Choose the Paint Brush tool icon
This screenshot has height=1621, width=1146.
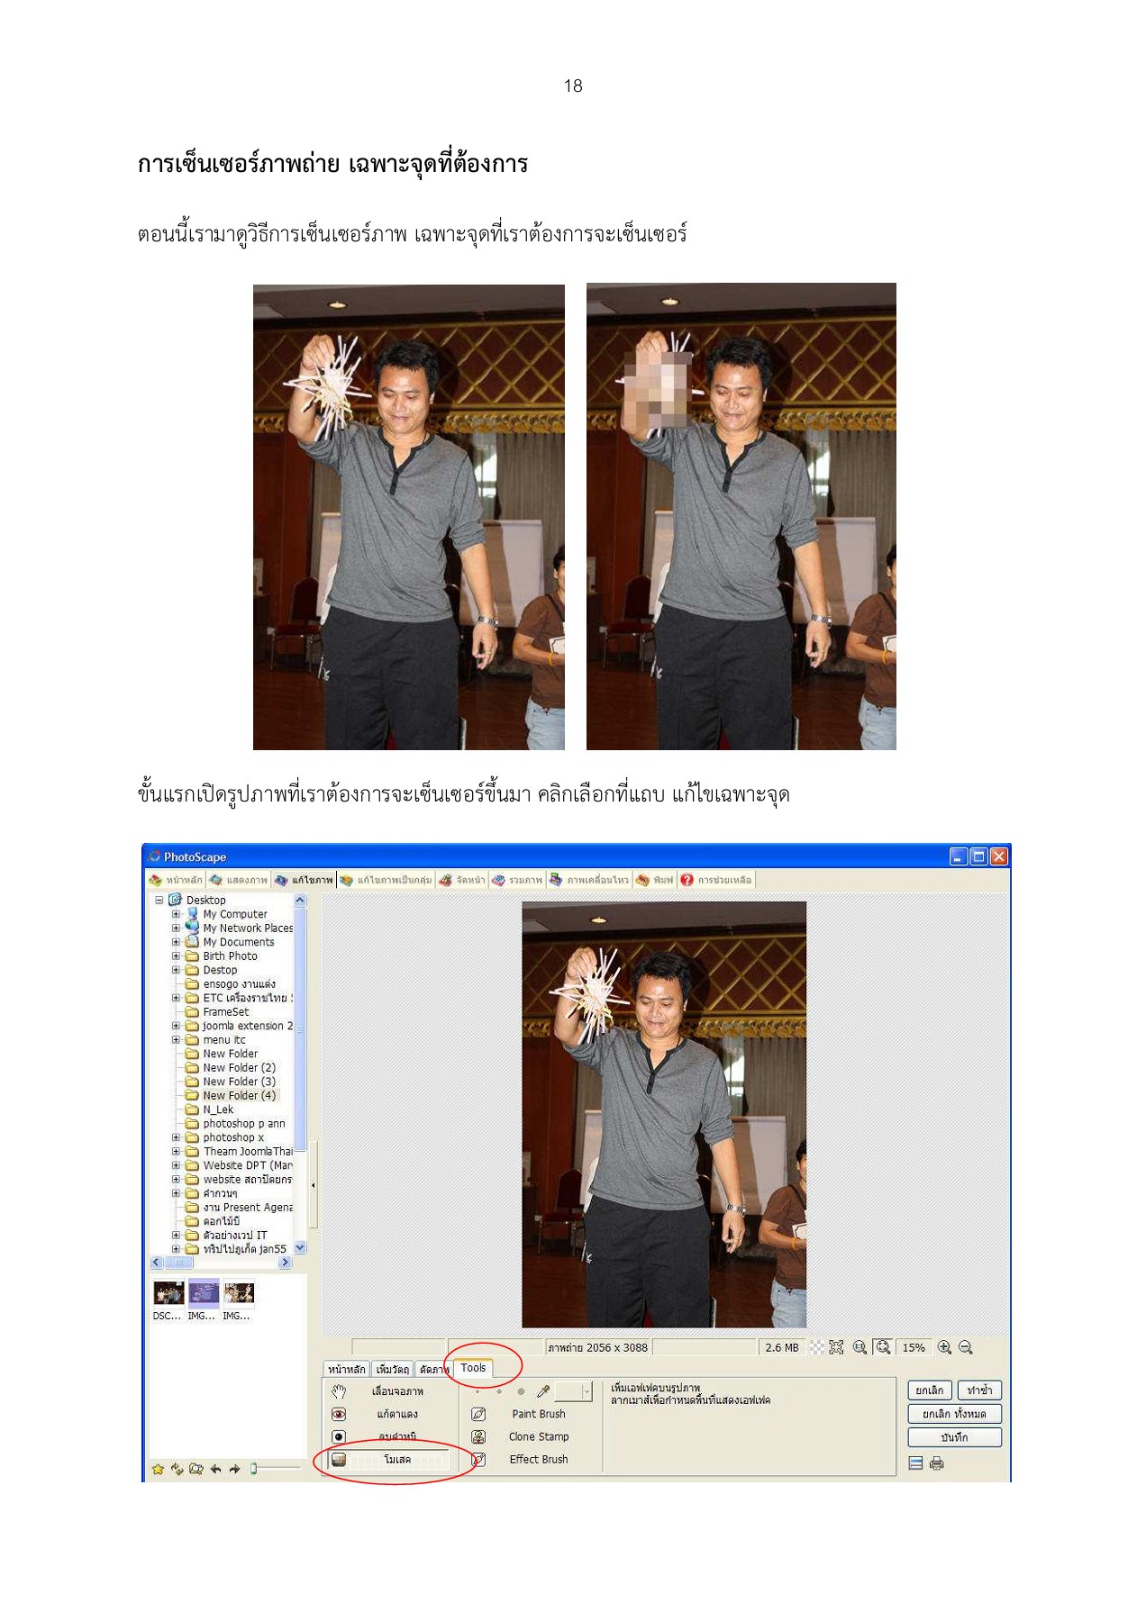[478, 1414]
